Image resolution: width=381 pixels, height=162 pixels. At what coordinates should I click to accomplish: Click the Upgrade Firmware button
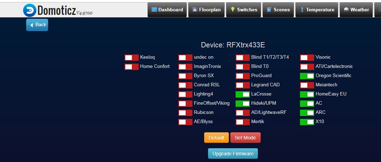click(x=233, y=154)
